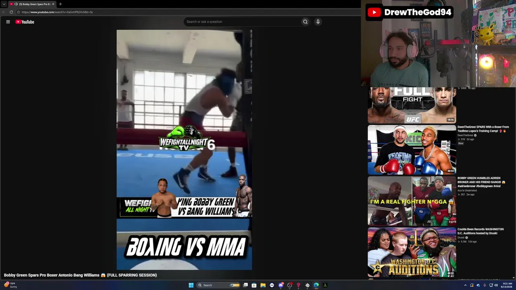This screenshot has height=290, width=516.
Task: Open Discord from the taskbar
Action: tap(281, 285)
